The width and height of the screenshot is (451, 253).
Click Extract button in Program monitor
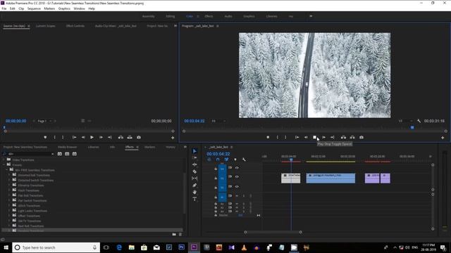click(352, 138)
